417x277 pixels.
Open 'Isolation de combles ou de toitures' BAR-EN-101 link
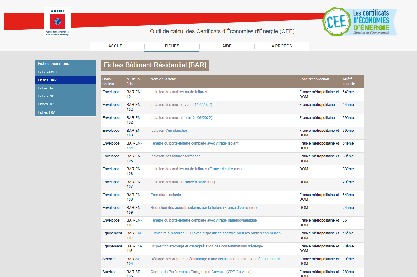tap(179, 92)
